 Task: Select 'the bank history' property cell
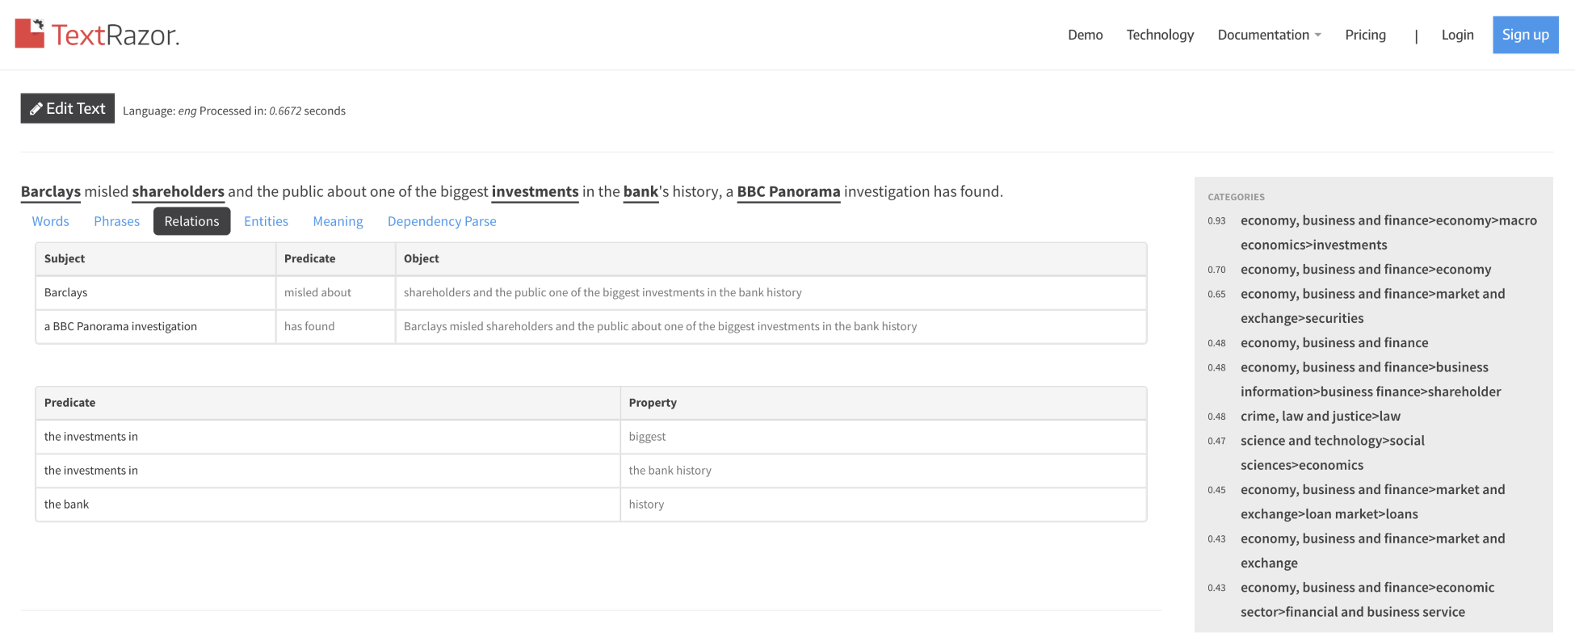[x=883, y=470]
